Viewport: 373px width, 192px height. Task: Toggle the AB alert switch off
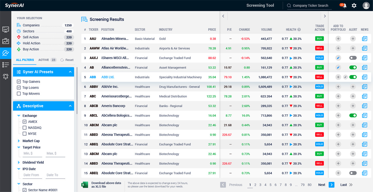[x=353, y=68]
